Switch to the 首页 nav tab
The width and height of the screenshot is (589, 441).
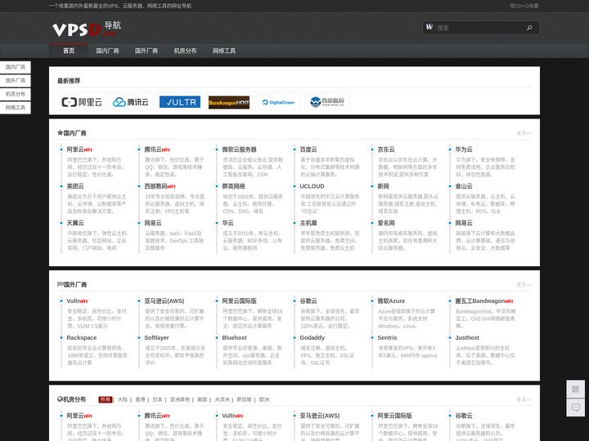(69, 51)
